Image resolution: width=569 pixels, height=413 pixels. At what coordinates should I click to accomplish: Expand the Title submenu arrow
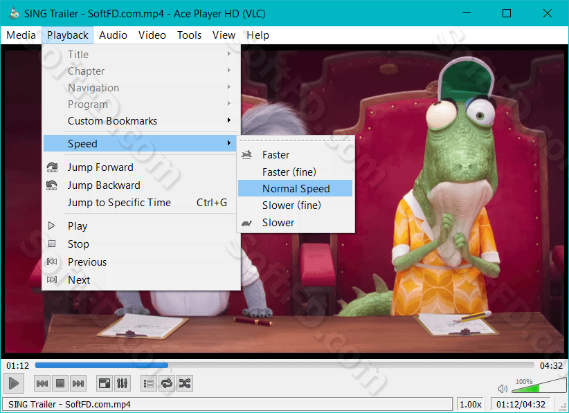[x=229, y=54]
